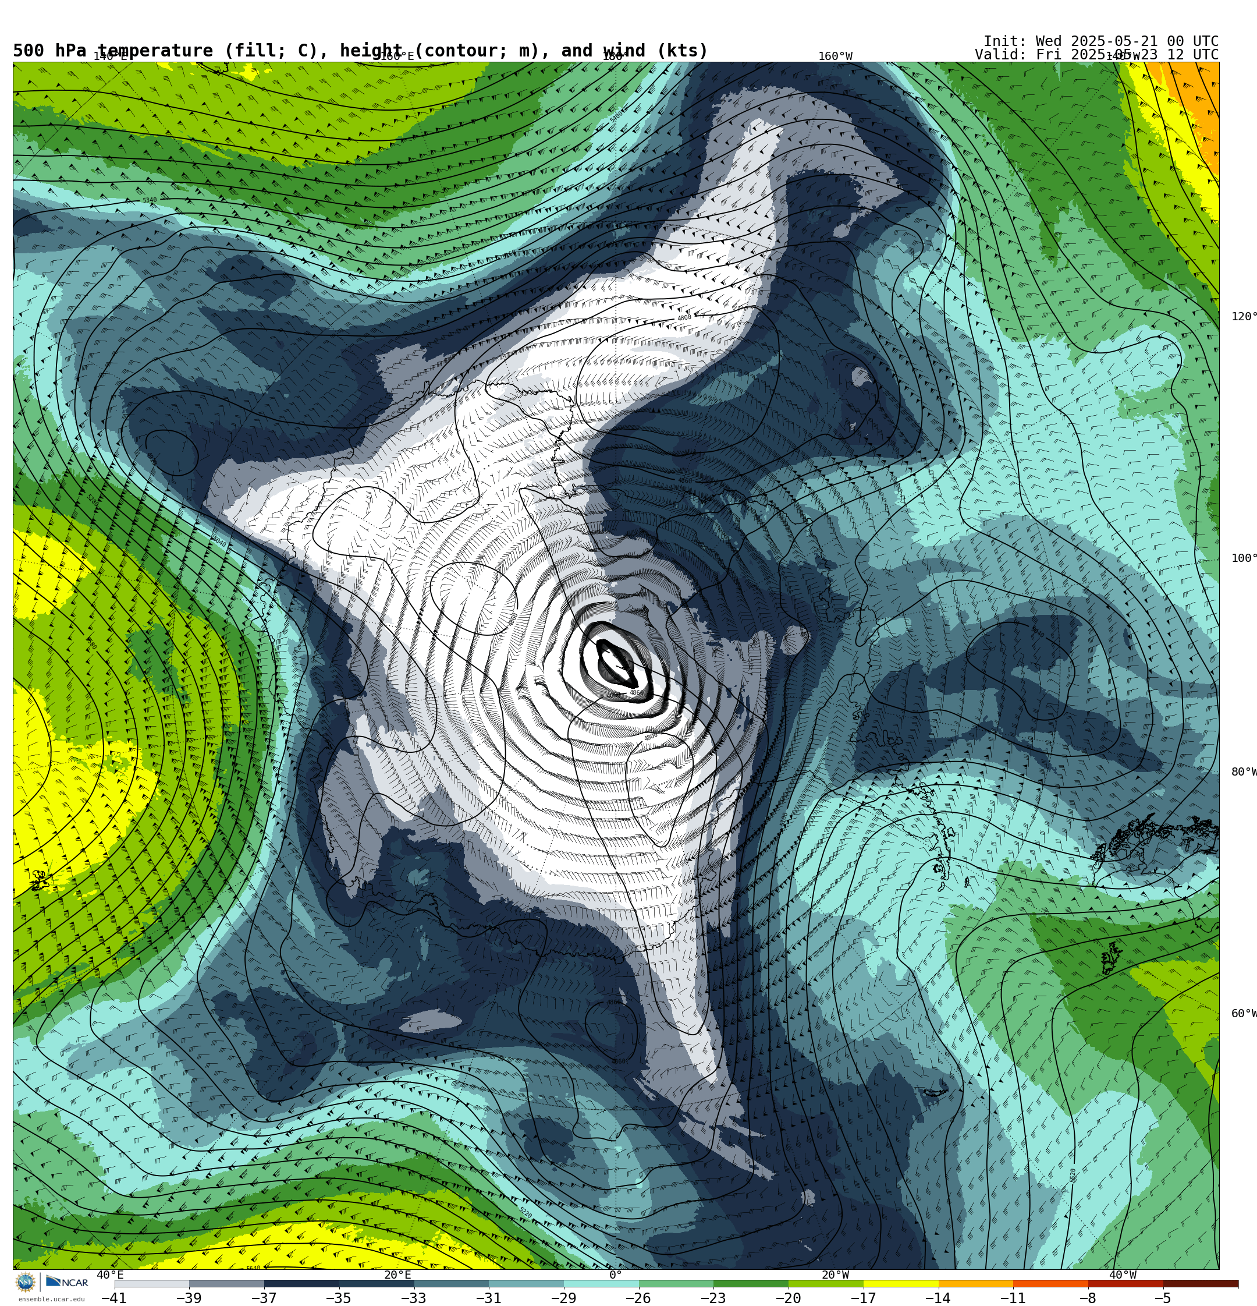Click the -26 colorbar tick label
This screenshot has height=1306, width=1257.
pyautogui.click(x=638, y=1298)
